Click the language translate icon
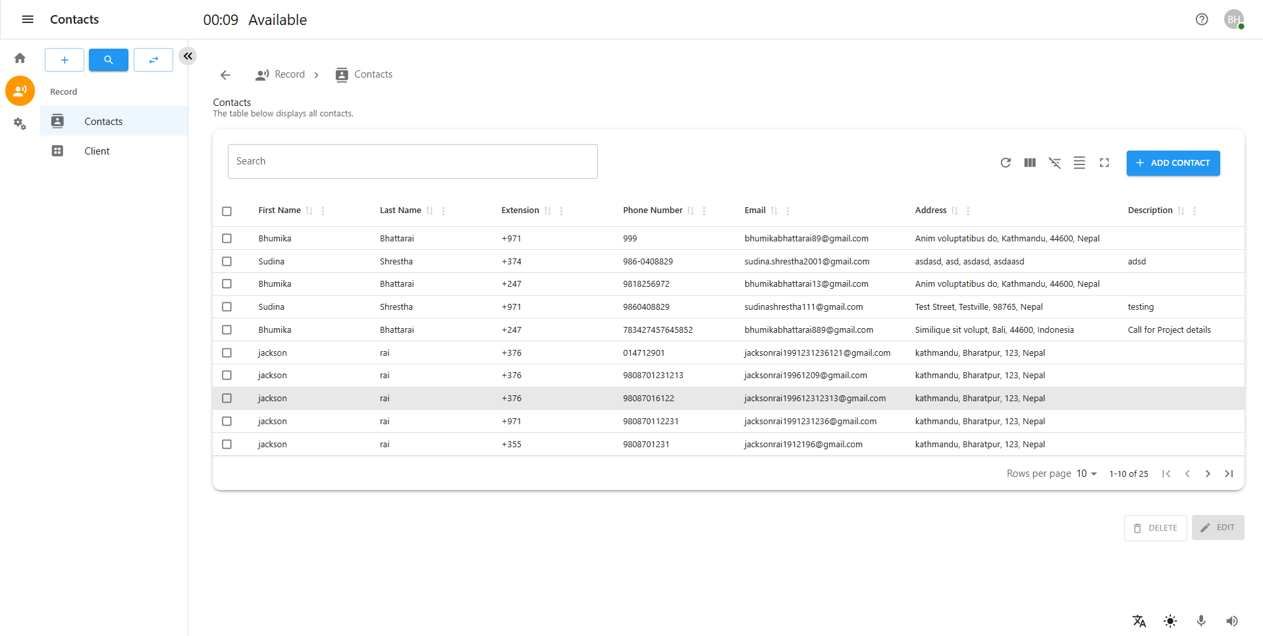The height and width of the screenshot is (636, 1263). pos(1139,621)
